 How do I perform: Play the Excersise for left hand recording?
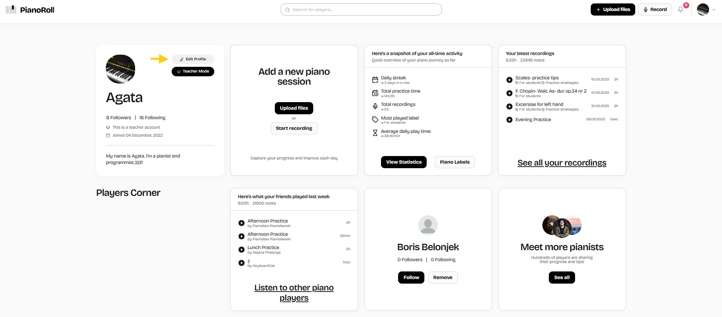pyautogui.click(x=509, y=106)
